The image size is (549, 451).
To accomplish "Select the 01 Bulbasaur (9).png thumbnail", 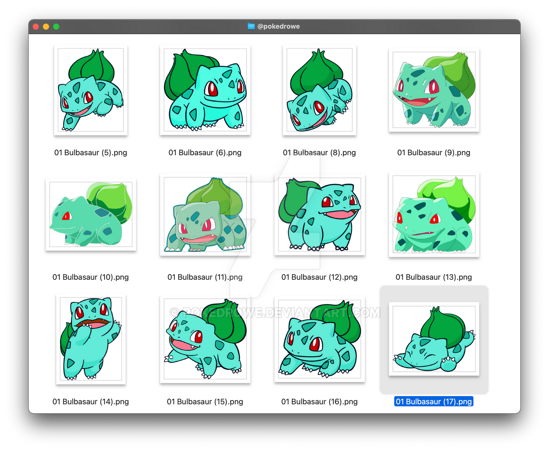I will (x=434, y=90).
